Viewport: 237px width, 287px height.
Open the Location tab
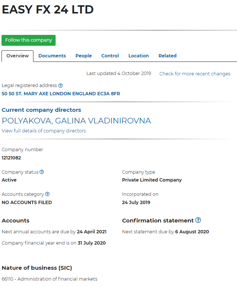139,56
